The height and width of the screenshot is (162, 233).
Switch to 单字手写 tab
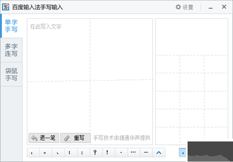point(11,26)
